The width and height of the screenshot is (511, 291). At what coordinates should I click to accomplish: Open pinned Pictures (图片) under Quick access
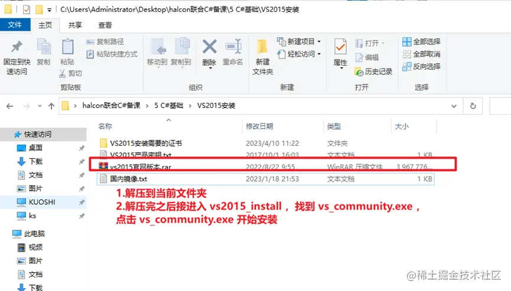(35, 188)
